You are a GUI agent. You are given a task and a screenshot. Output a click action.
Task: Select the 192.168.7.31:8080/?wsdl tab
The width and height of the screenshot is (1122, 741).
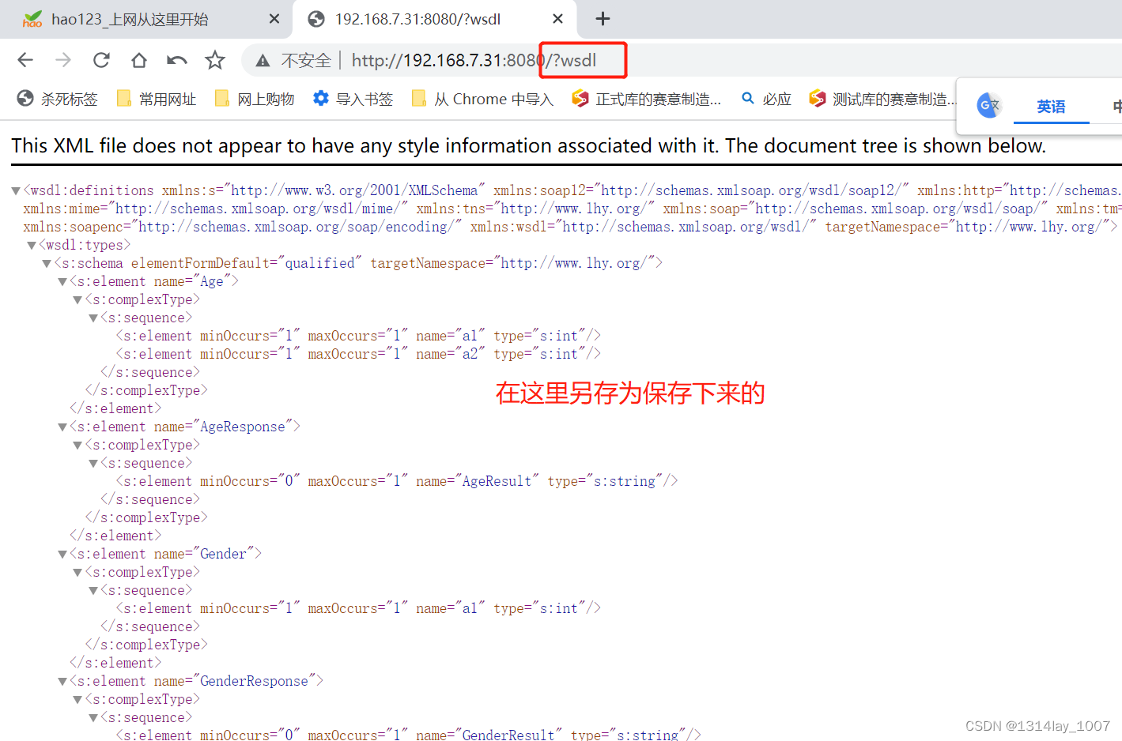pyautogui.click(x=434, y=19)
